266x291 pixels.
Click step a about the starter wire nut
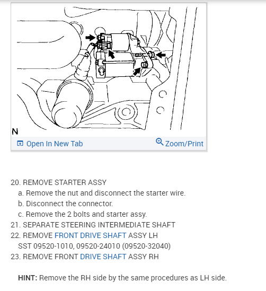click(x=102, y=193)
